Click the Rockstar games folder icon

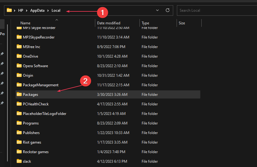pos(19,152)
